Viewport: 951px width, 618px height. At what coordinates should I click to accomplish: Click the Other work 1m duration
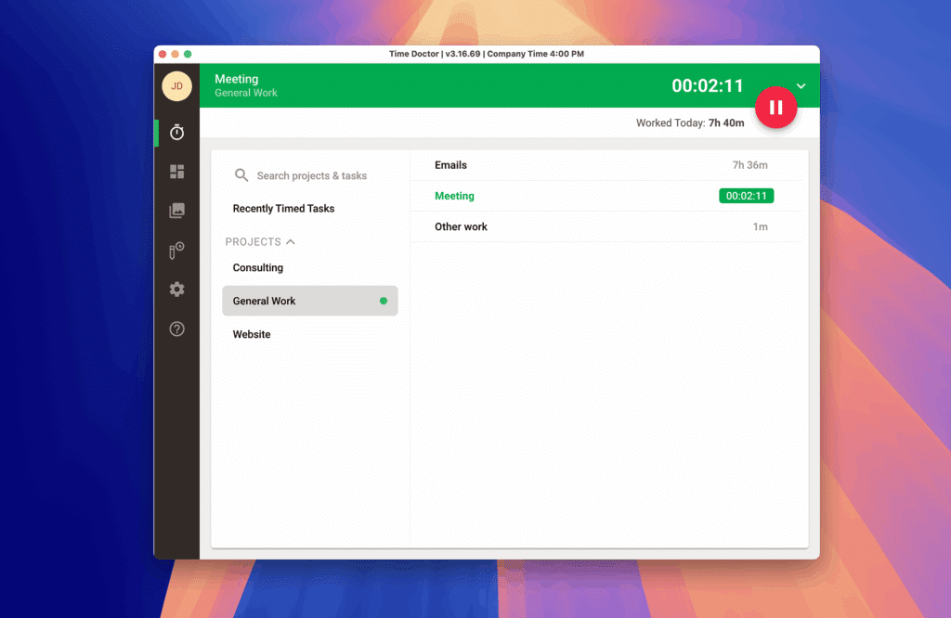click(x=760, y=226)
